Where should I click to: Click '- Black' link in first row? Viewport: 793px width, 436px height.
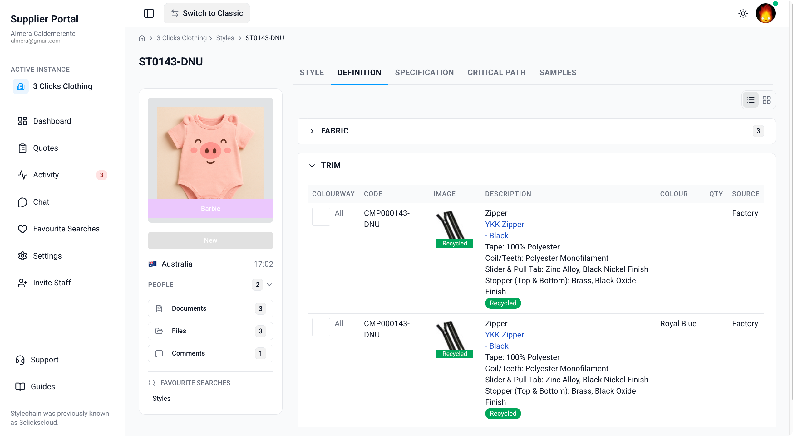click(x=497, y=236)
